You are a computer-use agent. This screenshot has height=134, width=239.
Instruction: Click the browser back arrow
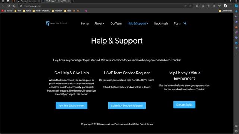pyautogui.click(x=3, y=6)
